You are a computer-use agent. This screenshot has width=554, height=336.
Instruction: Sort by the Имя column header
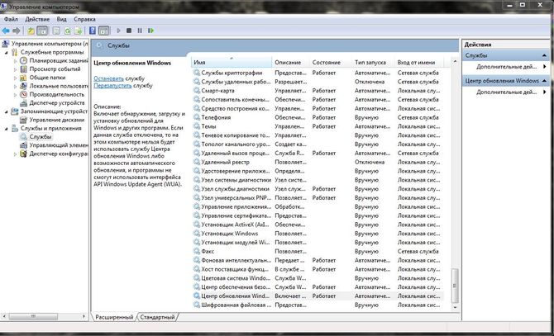[x=232, y=62]
